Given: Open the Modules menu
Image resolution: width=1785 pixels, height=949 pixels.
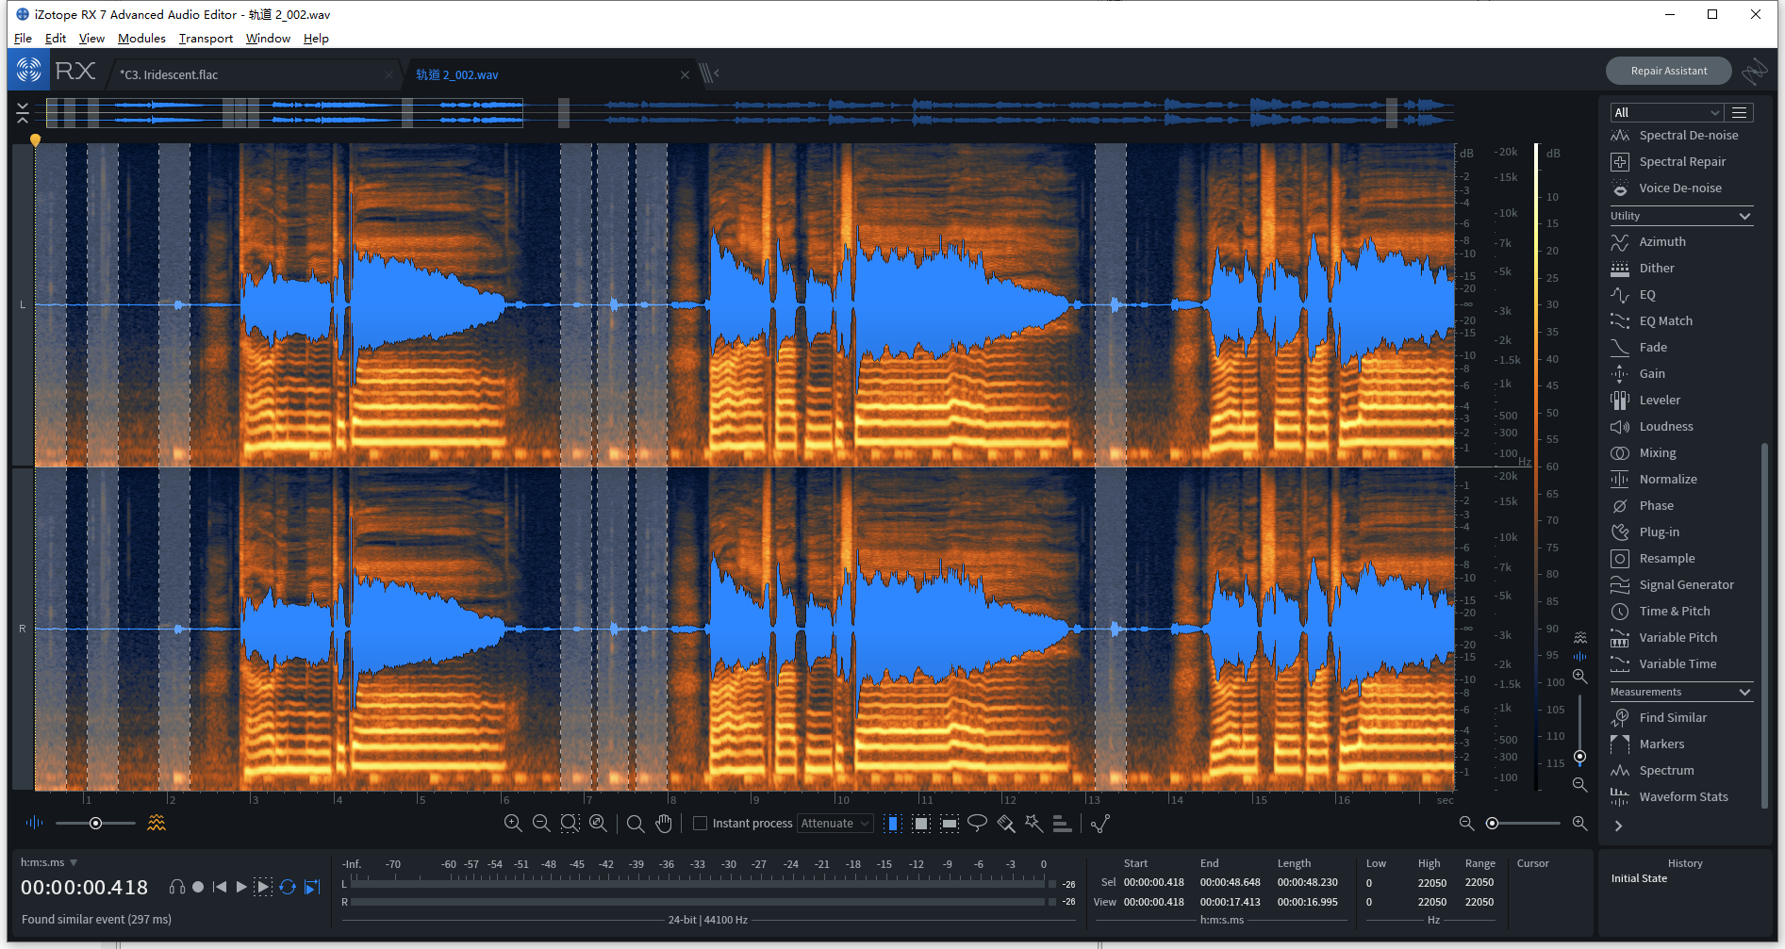Looking at the screenshot, I should point(141,39).
